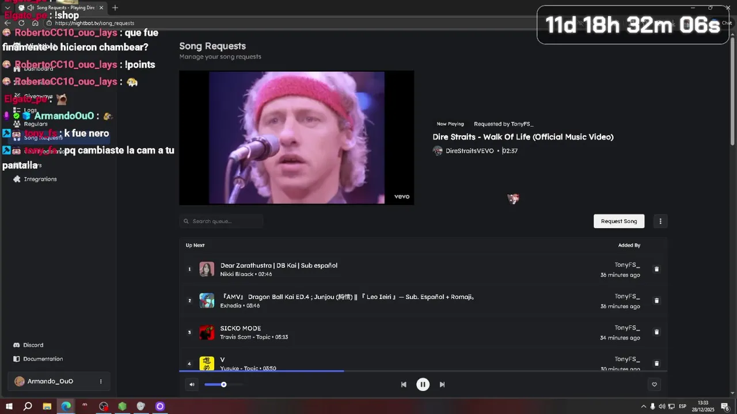
Task: Select the SICKO MODE song title
Action: pos(240,328)
